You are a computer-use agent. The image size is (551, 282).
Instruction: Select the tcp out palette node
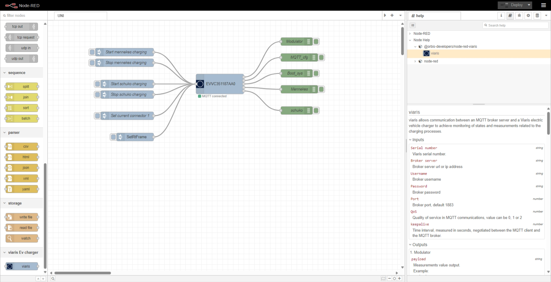(x=21, y=27)
